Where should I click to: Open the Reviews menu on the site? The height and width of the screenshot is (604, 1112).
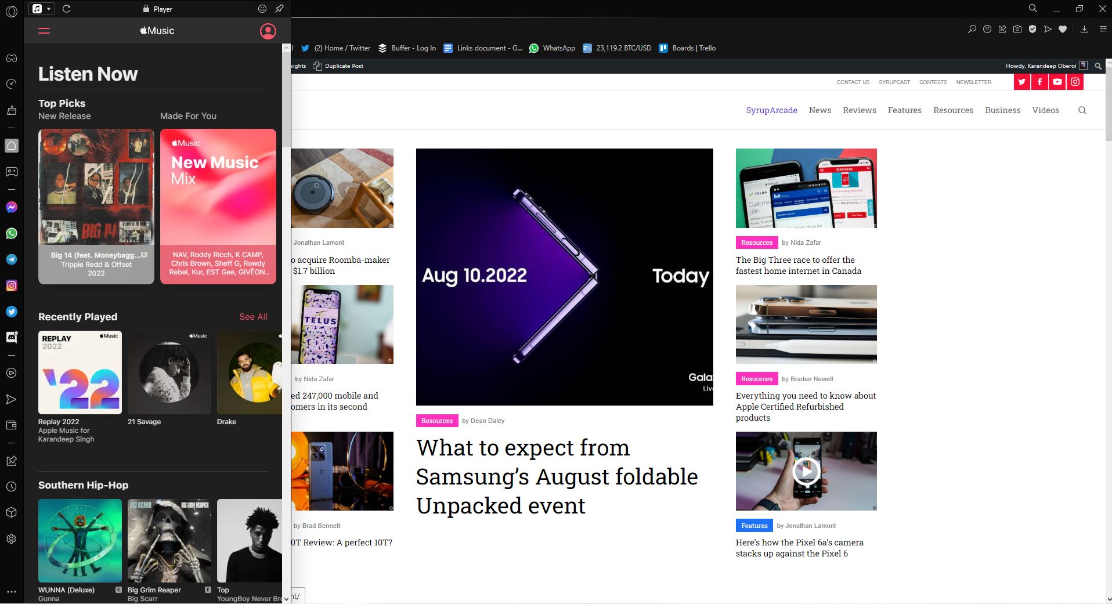point(859,110)
